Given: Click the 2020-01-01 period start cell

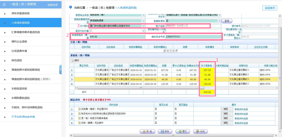Looking at the screenshot, I should 136,70.
